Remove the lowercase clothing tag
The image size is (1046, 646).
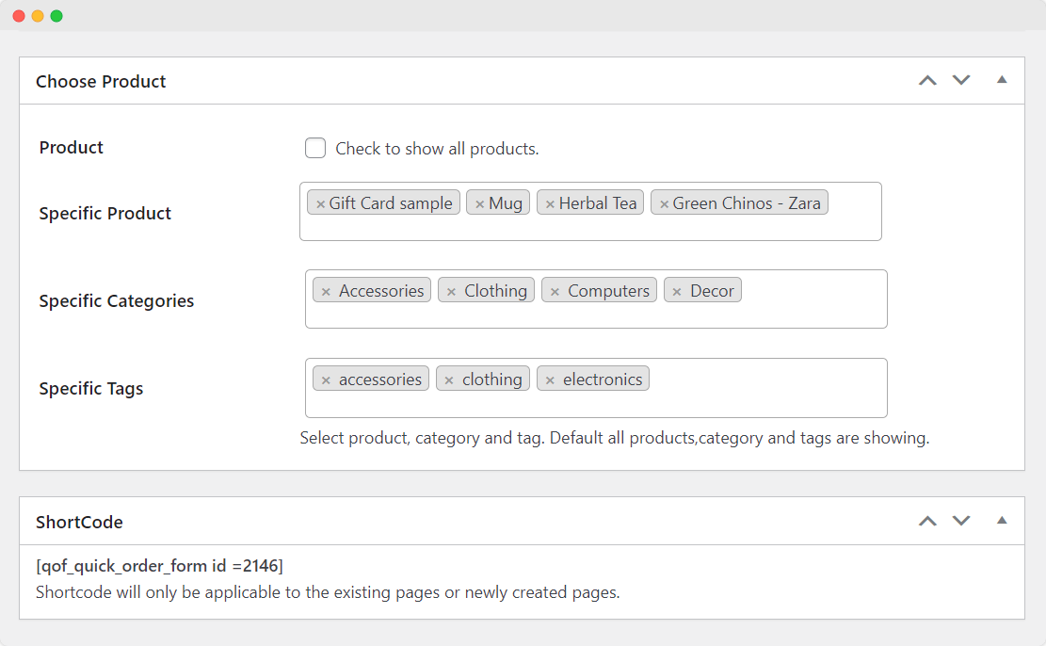[x=449, y=380]
